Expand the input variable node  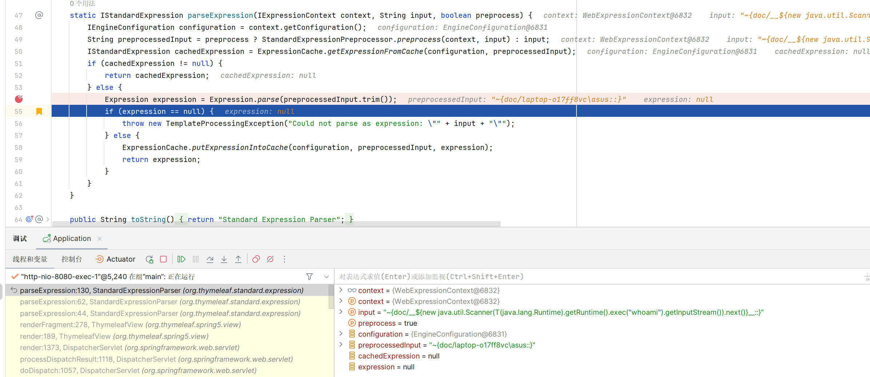(x=341, y=312)
